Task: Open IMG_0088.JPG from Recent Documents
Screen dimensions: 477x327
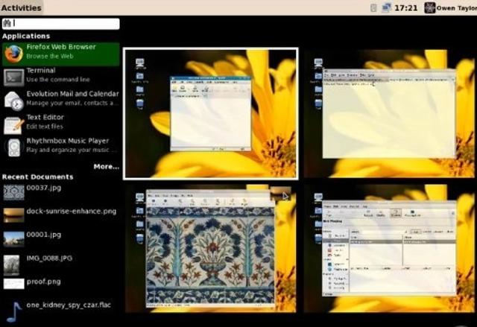Action: [x=48, y=259]
